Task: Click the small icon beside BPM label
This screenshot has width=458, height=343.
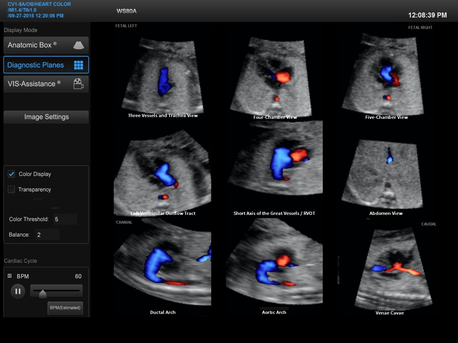Action: pyautogui.click(x=9, y=276)
